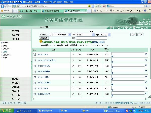Click the yellow smiley icon beside notice text

coord(41,41)
